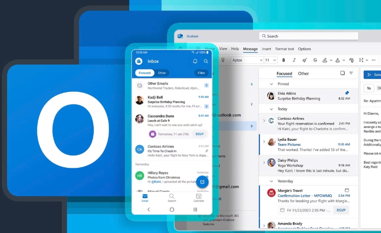Select the desktop Focused inbox tab
Screen dimensions: 381x233
(284, 74)
